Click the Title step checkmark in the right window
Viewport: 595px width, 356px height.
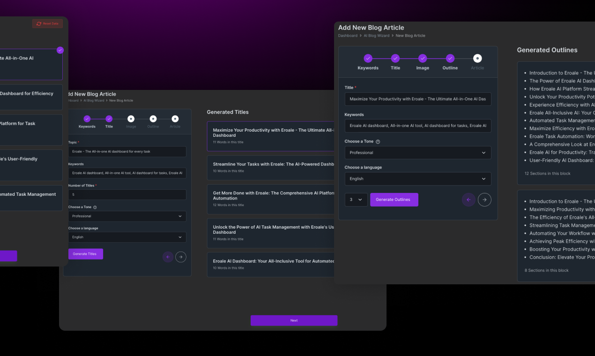(395, 59)
